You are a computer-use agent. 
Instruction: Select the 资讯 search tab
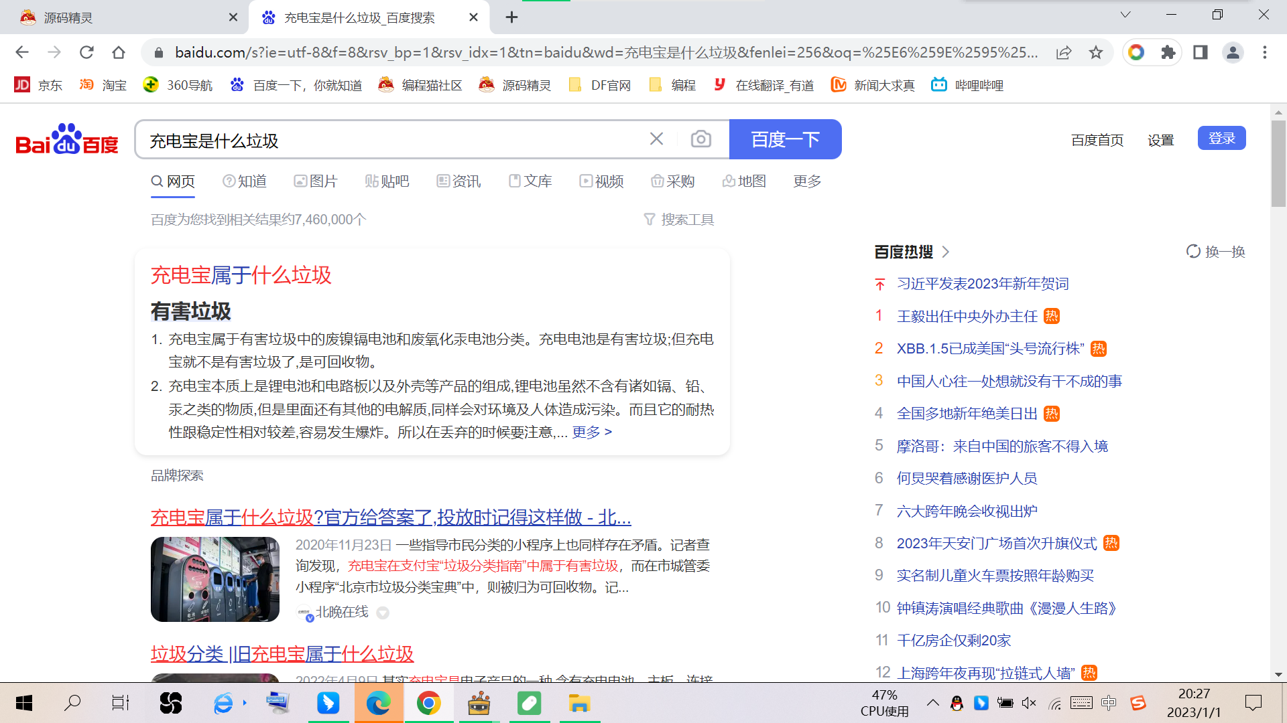pos(458,181)
